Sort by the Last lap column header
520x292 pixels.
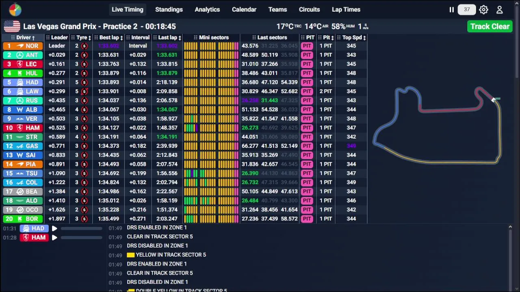tap(167, 37)
